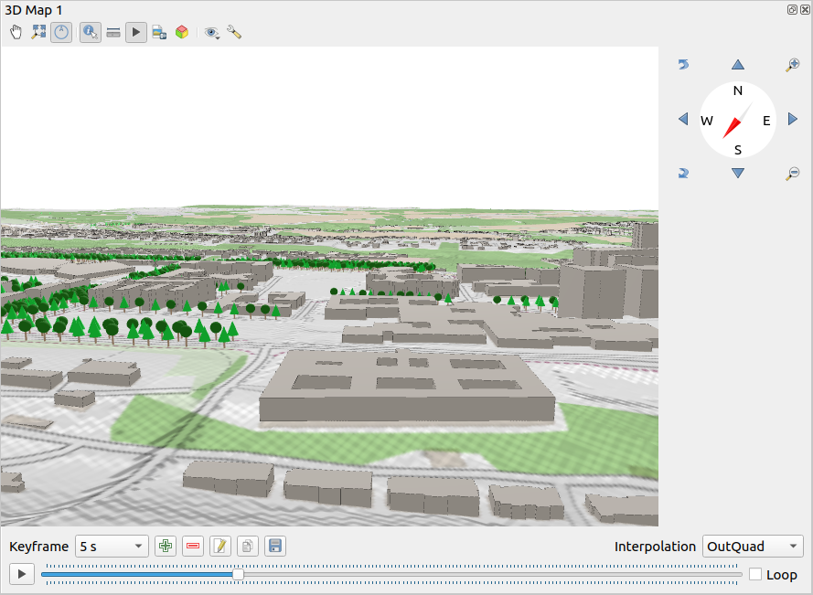Remove the current keyframe
This screenshot has height=595, width=813.
click(x=192, y=546)
